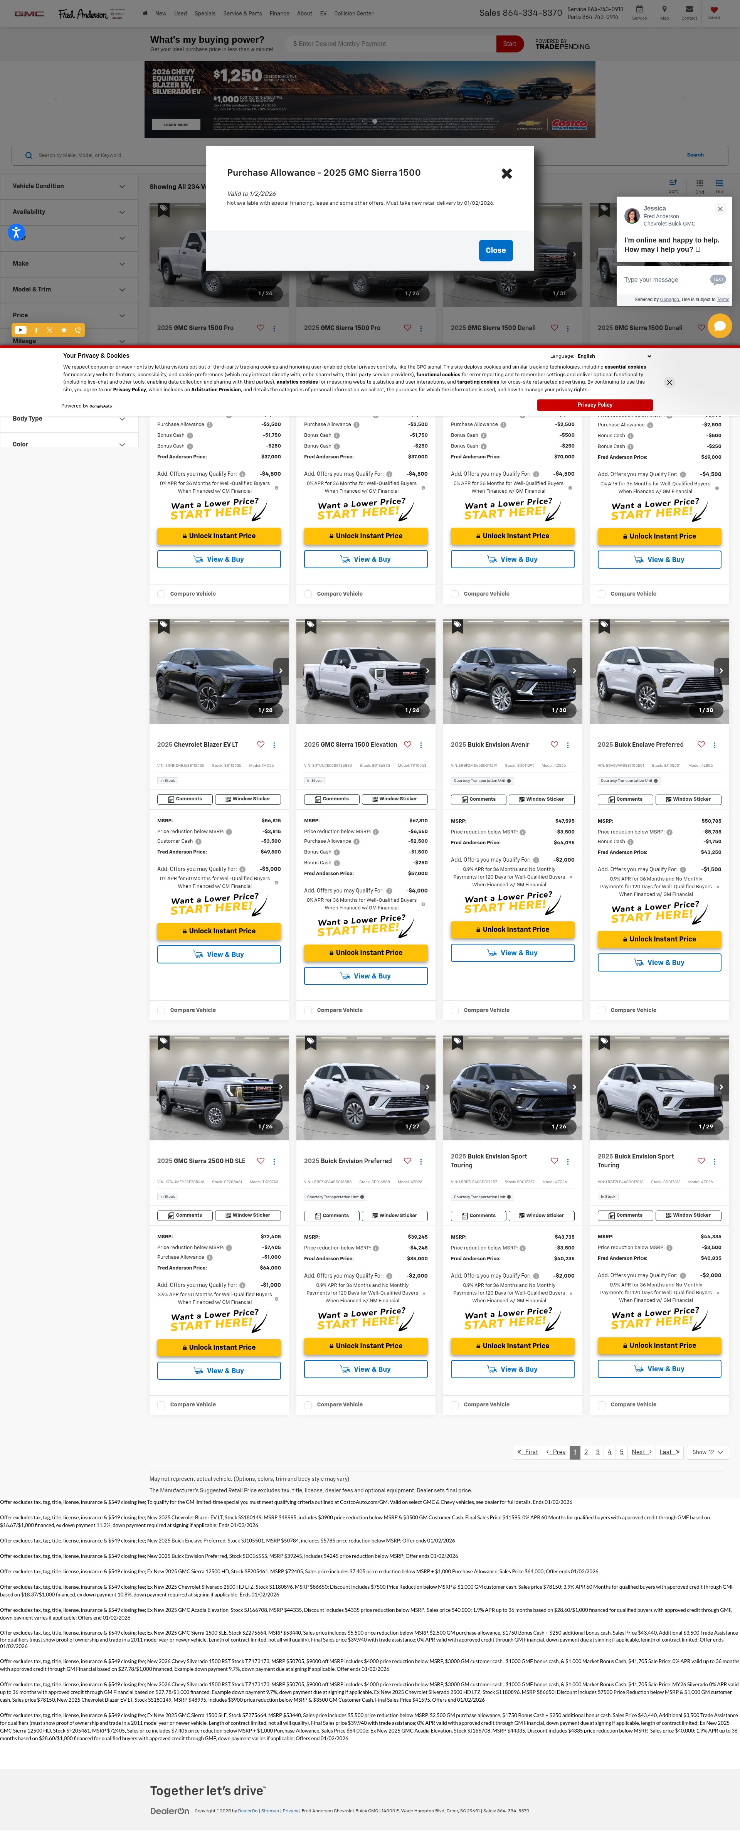
Task: Go to Next results page link
Action: click(641, 1452)
